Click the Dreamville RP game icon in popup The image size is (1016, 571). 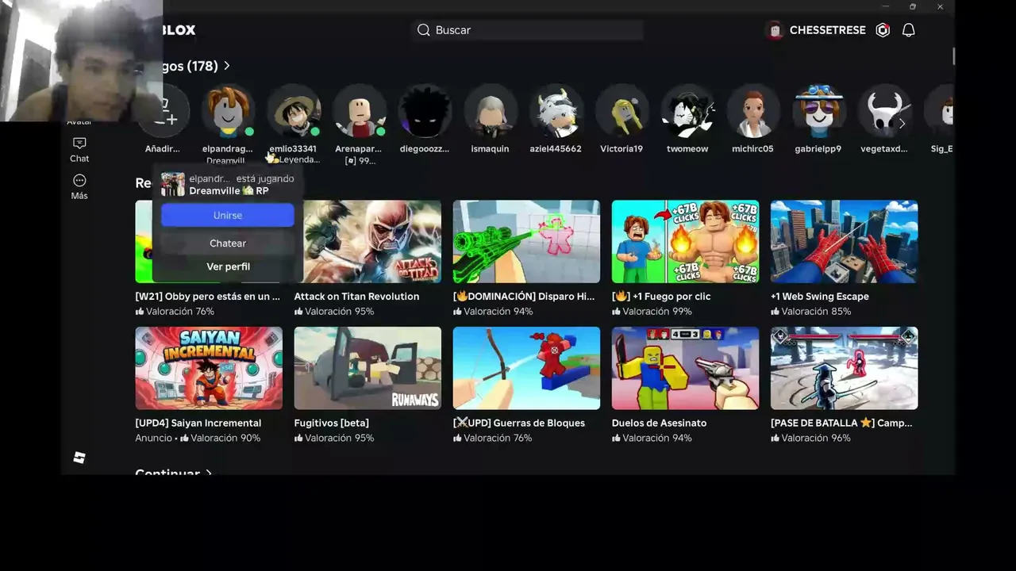tap(173, 185)
